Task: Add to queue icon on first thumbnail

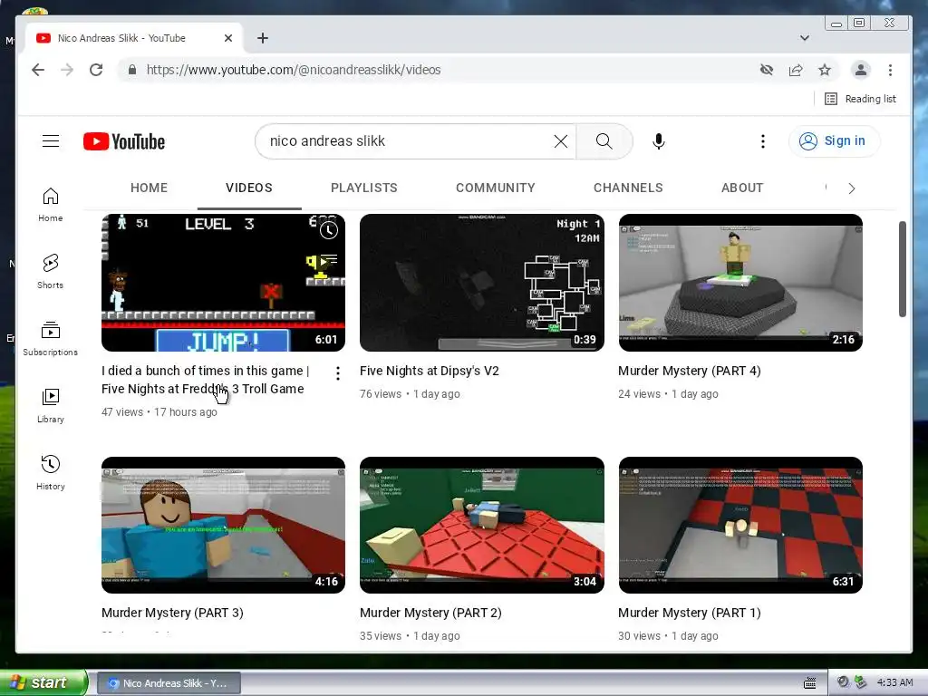Action: (x=329, y=260)
